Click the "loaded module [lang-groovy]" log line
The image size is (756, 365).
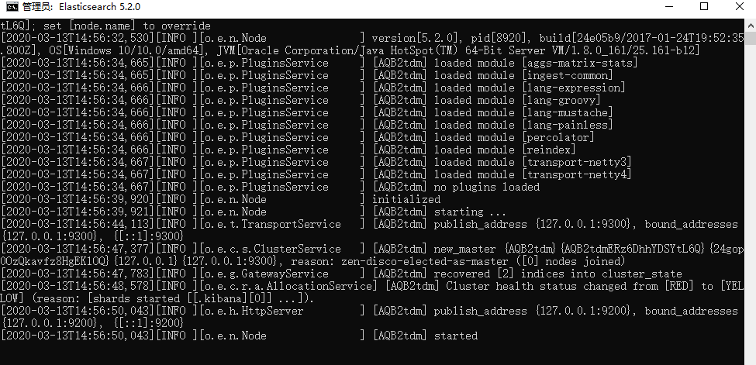pos(516,100)
